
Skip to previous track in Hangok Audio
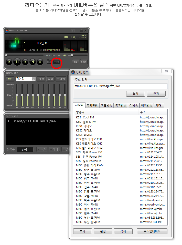9,62
